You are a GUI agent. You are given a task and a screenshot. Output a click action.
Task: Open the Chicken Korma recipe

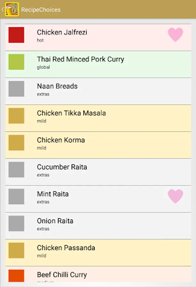point(61,140)
